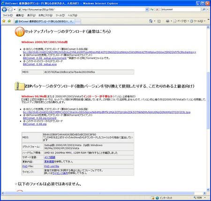Click the red Stop loading icon
211x201 pixels.
[x=157, y=9]
